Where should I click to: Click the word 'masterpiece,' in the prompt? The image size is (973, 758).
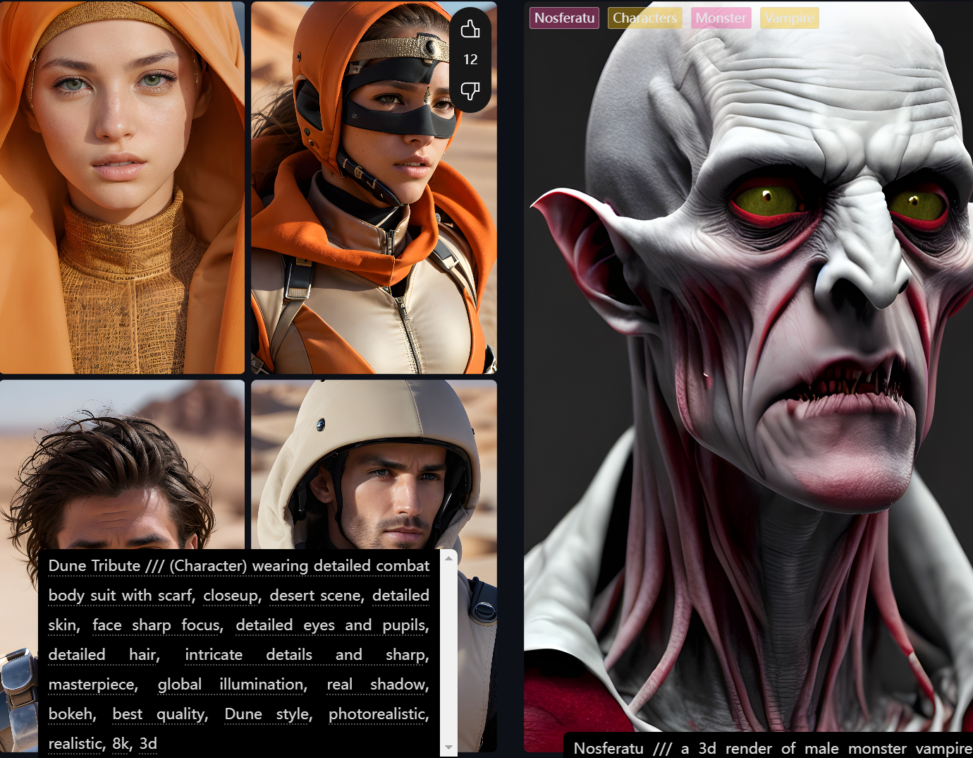point(93,685)
